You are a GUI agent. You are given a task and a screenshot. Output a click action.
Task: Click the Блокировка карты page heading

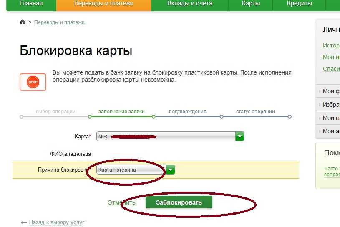(x=76, y=51)
